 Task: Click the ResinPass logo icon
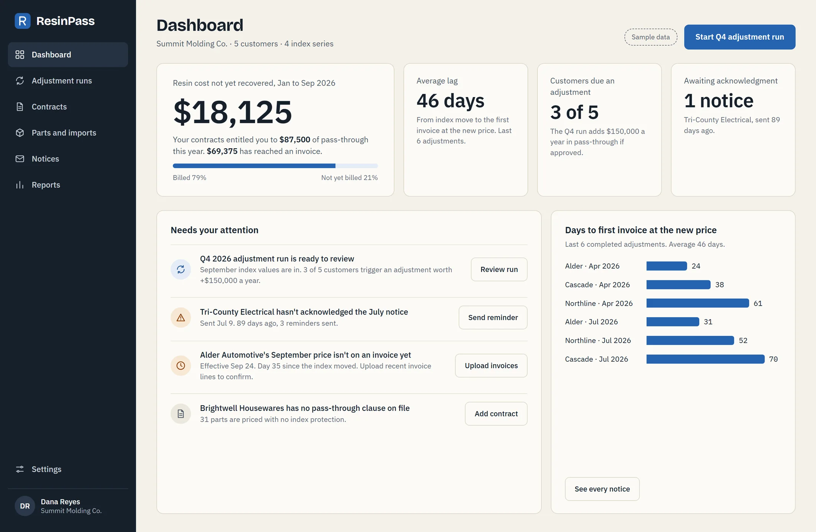(23, 21)
